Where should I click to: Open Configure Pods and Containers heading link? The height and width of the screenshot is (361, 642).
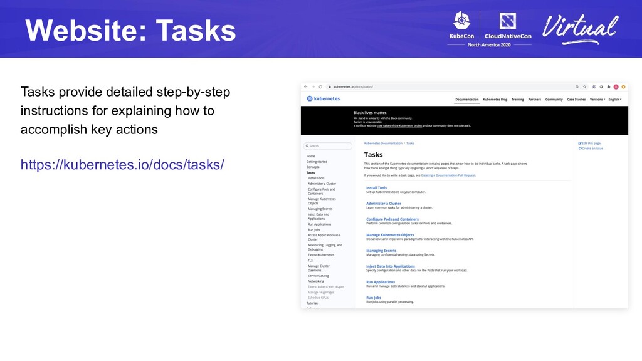pyautogui.click(x=392, y=219)
